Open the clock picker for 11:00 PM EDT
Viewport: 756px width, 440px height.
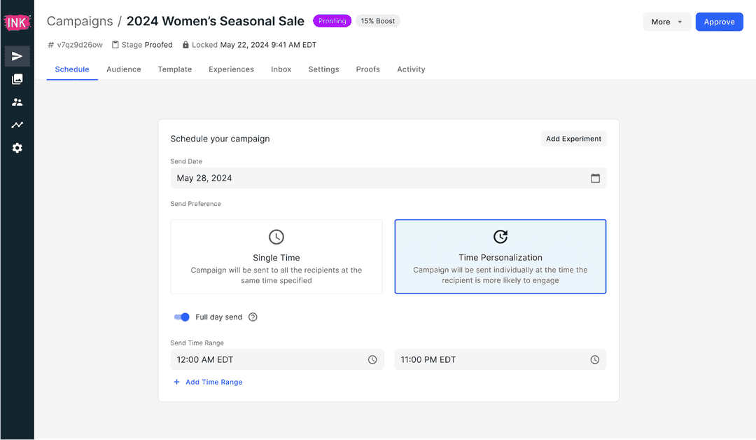594,359
